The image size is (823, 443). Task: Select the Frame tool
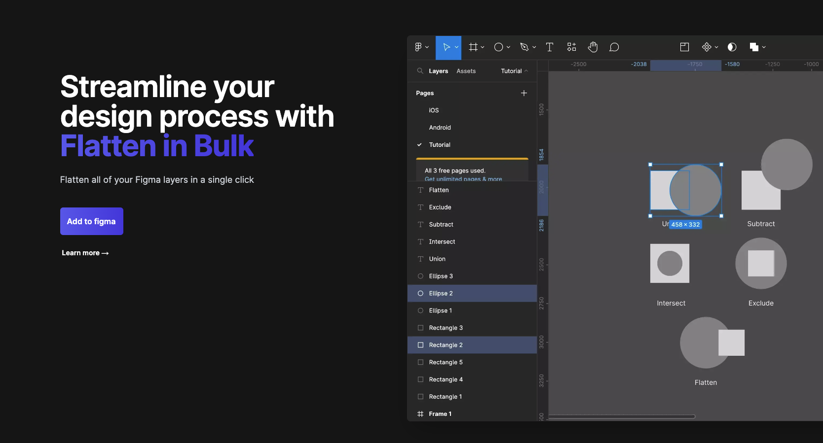[x=473, y=47]
